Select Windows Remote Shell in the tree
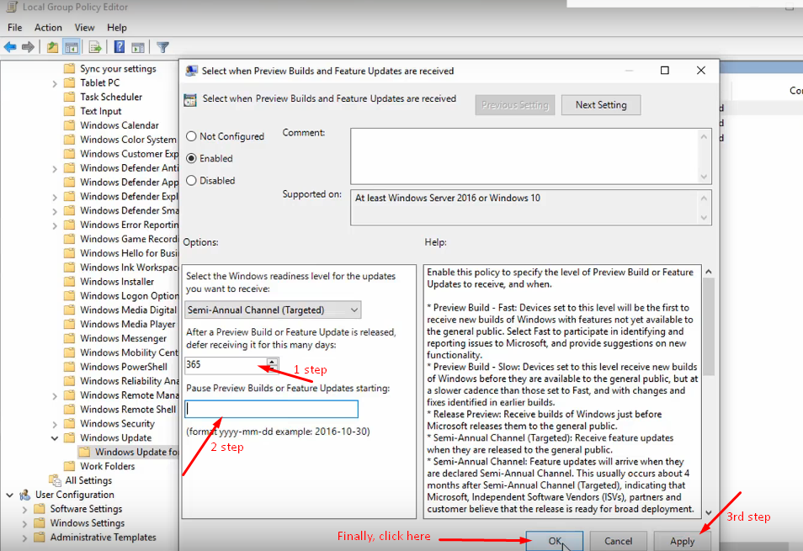Viewport: 803px width, 551px height. [x=127, y=410]
